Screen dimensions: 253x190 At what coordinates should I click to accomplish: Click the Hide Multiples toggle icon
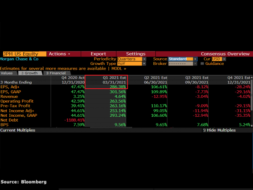[x=204, y=130]
